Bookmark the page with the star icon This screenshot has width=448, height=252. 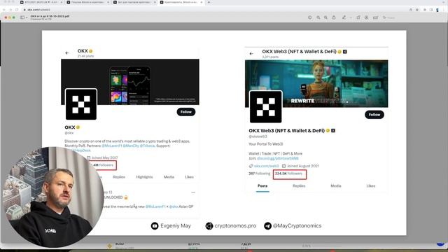click(x=417, y=10)
